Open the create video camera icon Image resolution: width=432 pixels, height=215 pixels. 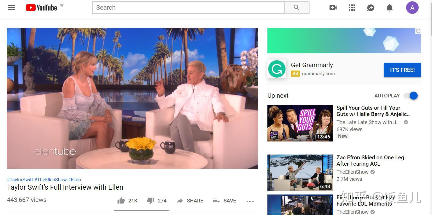[x=333, y=8]
